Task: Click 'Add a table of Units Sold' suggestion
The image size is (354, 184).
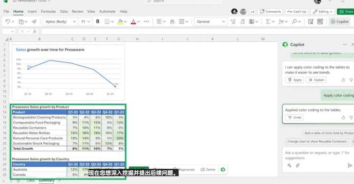Action: (328, 133)
